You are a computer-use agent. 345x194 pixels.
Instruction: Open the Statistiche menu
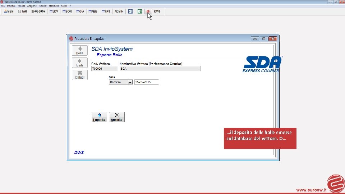54,6
